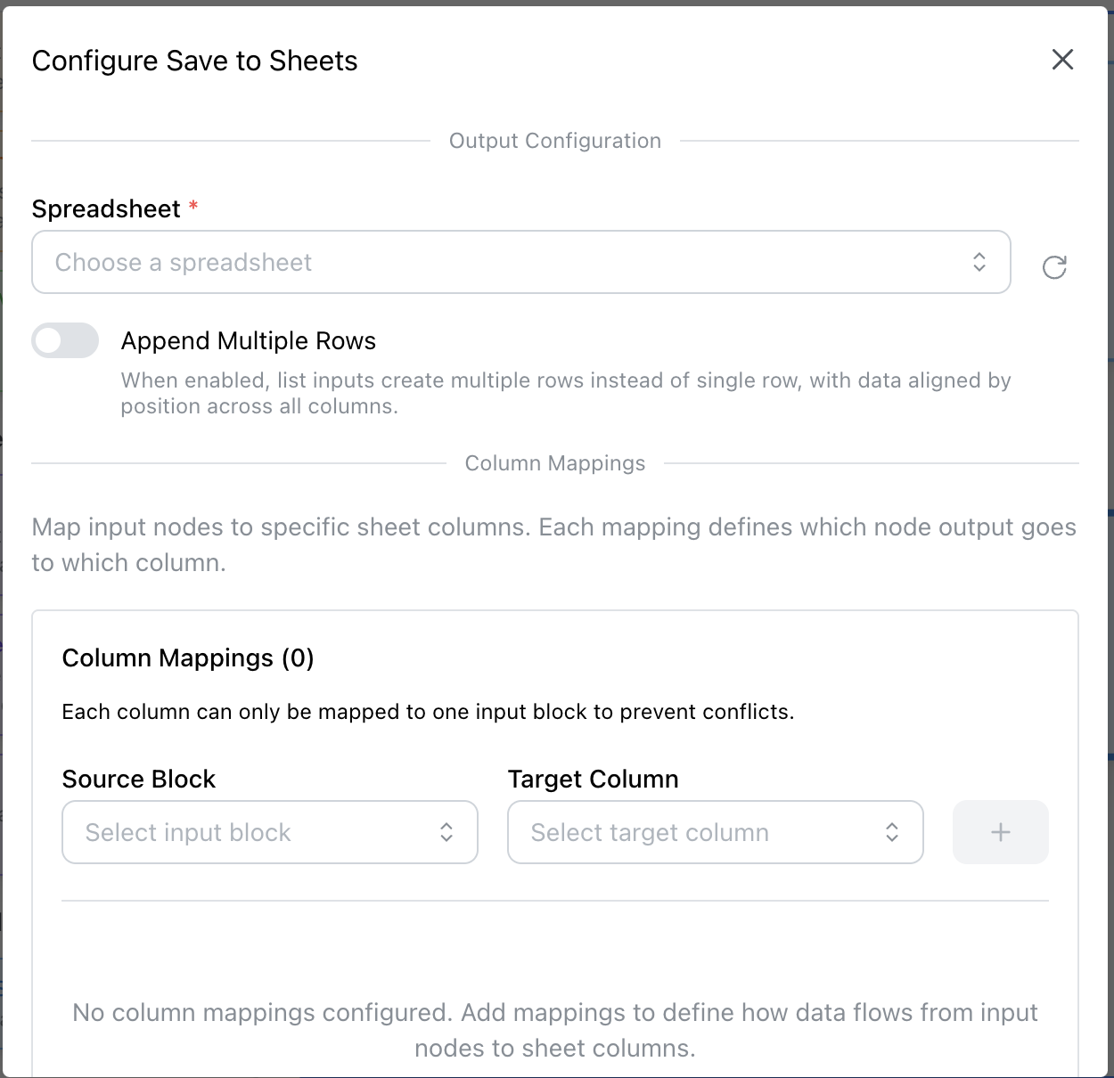
Task: Click the Map input nodes description text
Action: click(x=554, y=544)
